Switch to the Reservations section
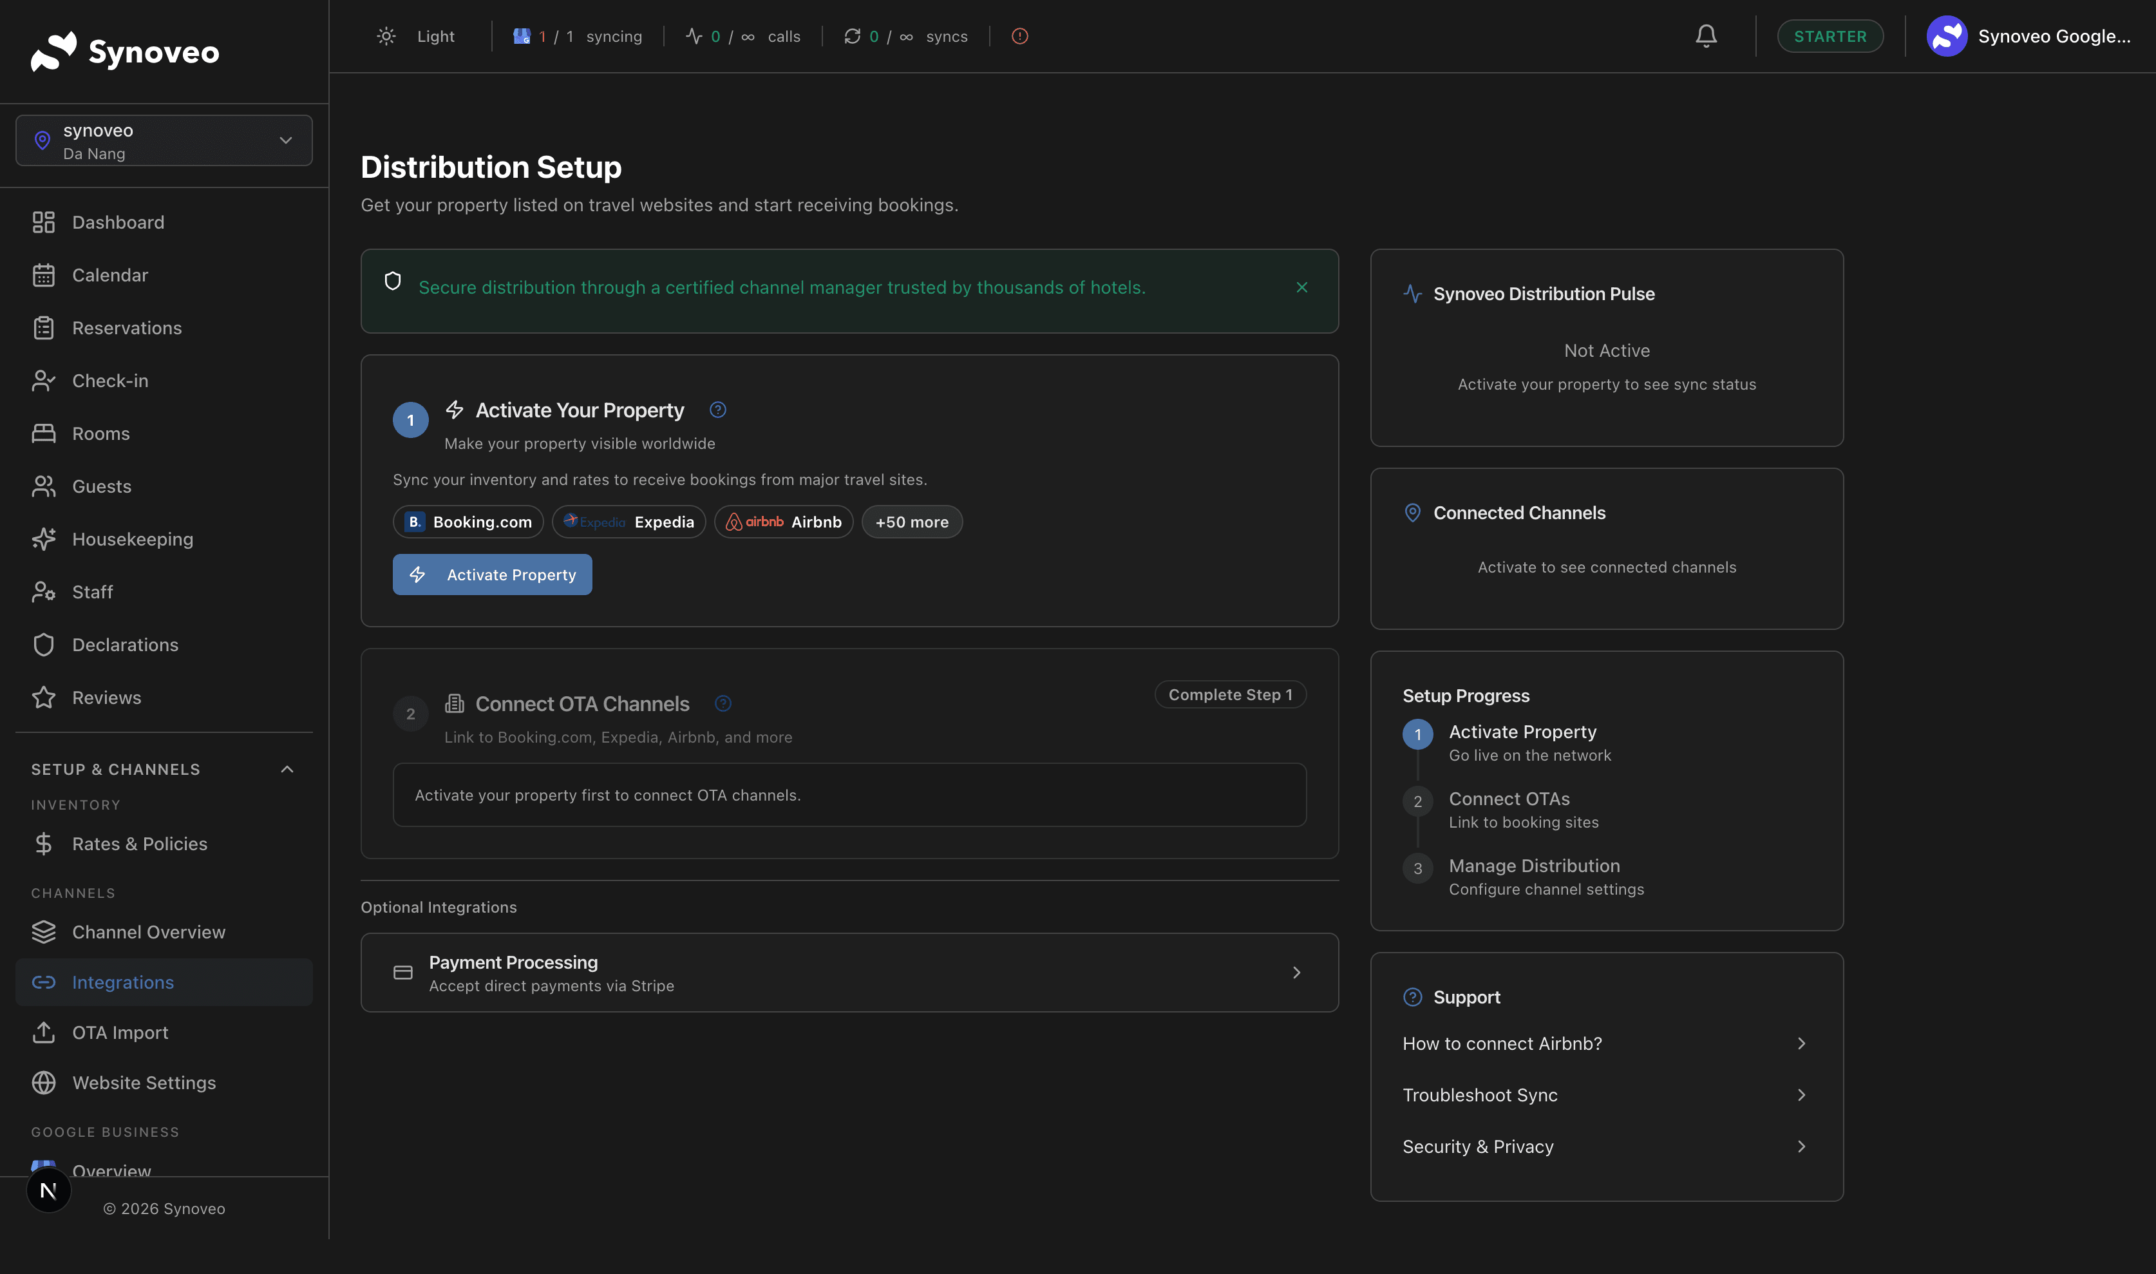The width and height of the screenshot is (2156, 1274). pyautogui.click(x=126, y=327)
